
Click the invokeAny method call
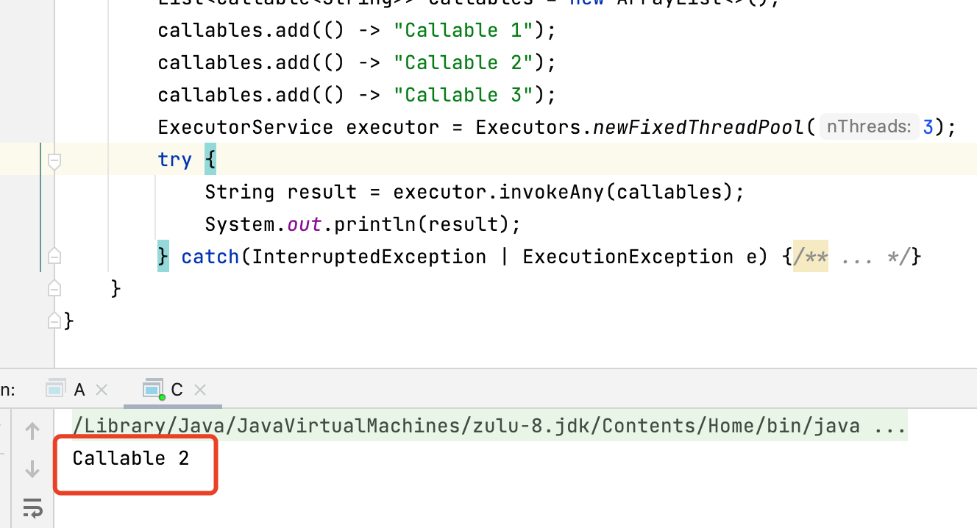click(x=555, y=192)
